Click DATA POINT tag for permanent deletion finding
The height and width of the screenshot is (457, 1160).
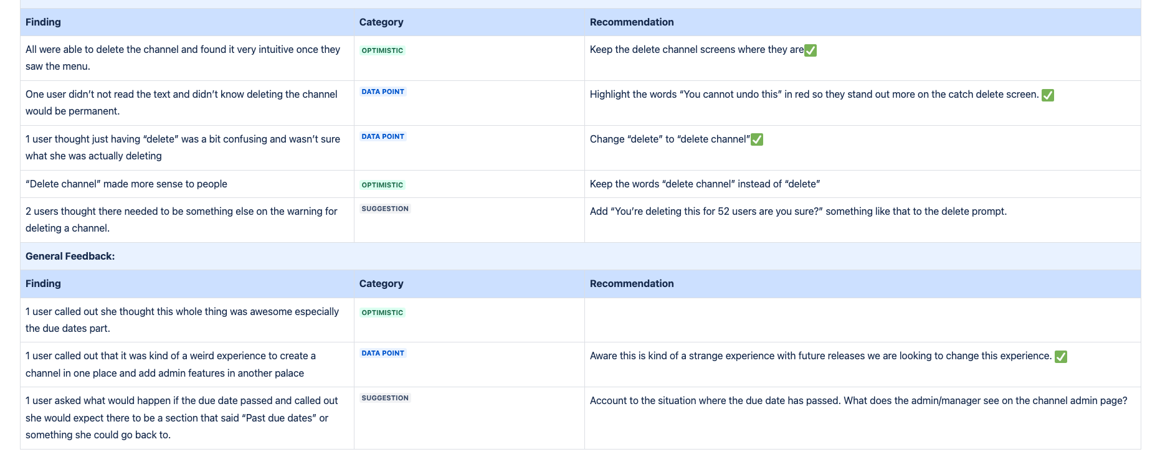click(383, 92)
